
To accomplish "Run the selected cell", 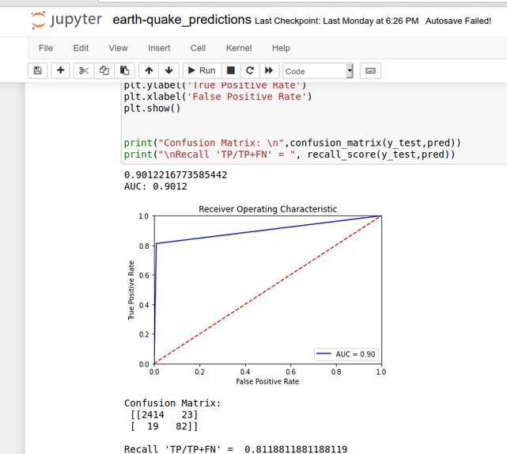I will [202, 71].
